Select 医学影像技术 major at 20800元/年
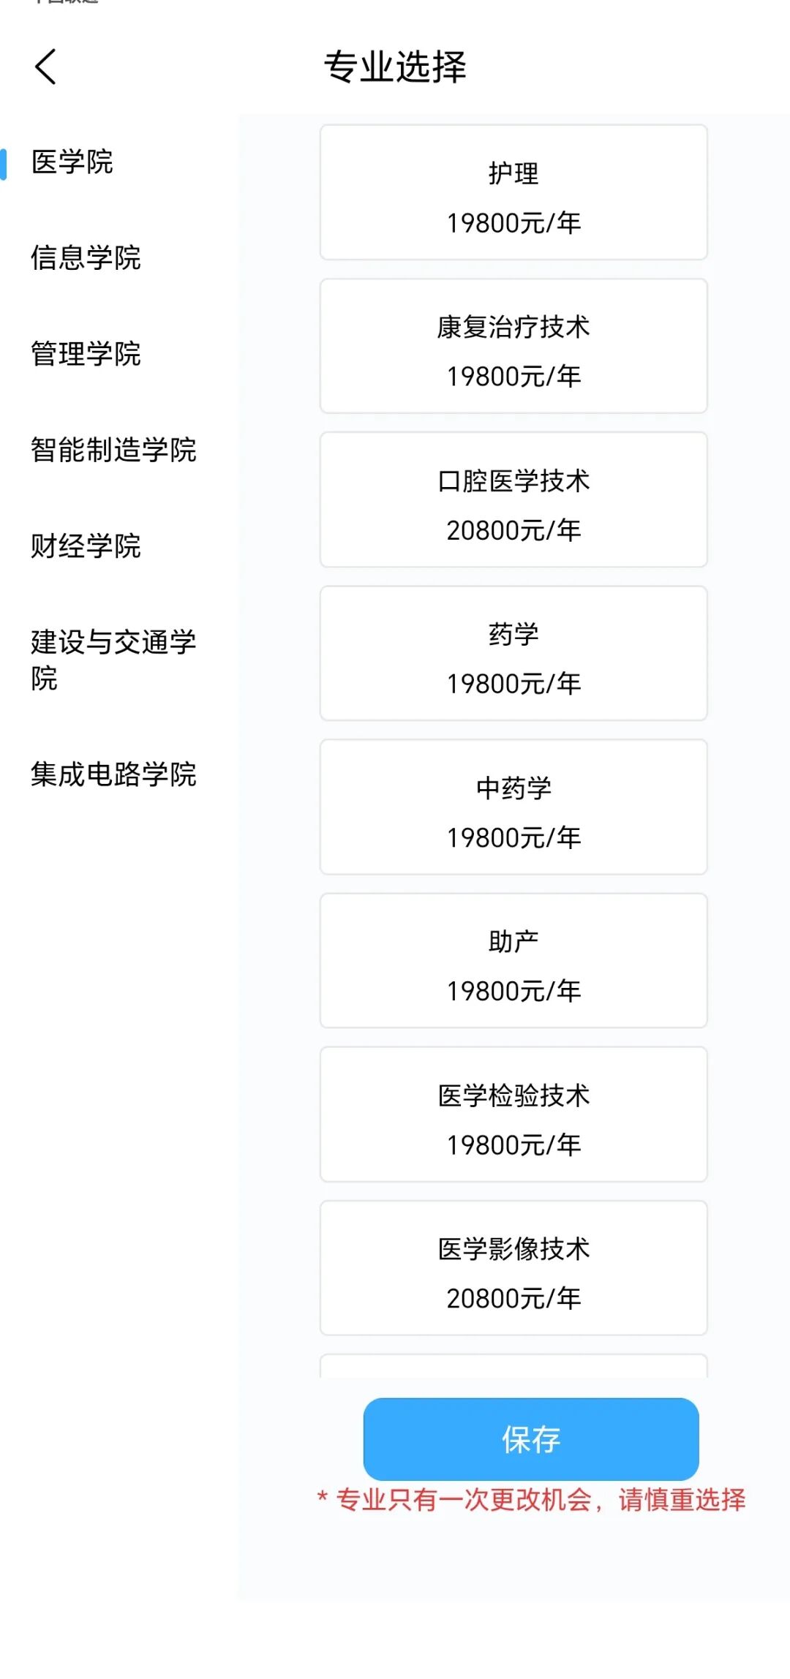Image resolution: width=790 pixels, height=1679 pixels. 513,1267
